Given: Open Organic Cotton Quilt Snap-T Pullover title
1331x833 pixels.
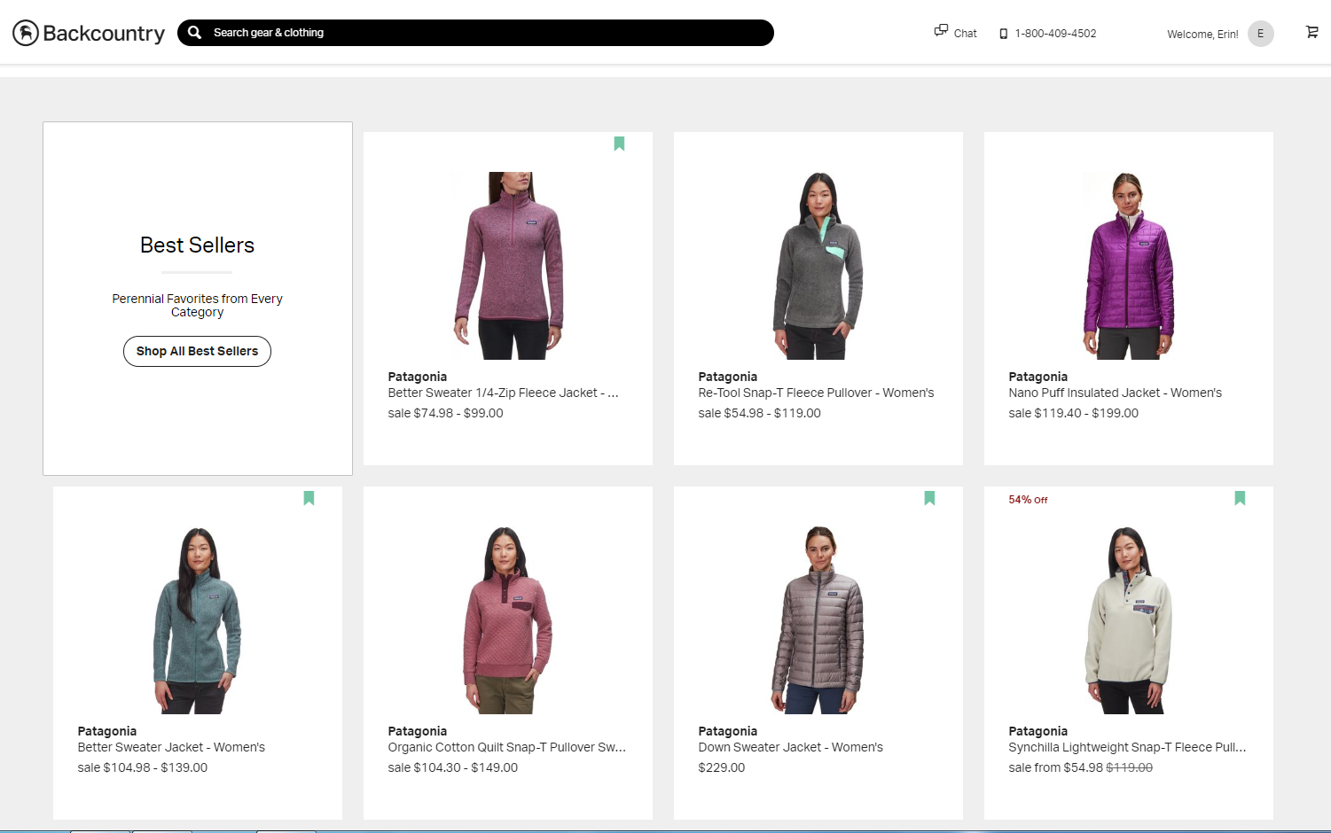Looking at the screenshot, I should coord(507,747).
